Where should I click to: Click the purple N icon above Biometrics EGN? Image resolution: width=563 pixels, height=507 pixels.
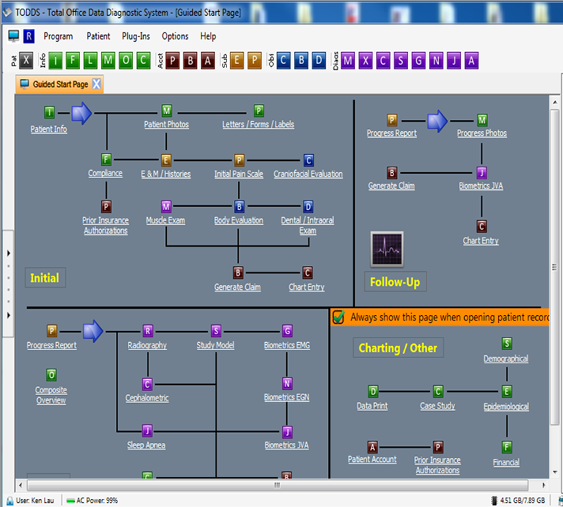[287, 384]
